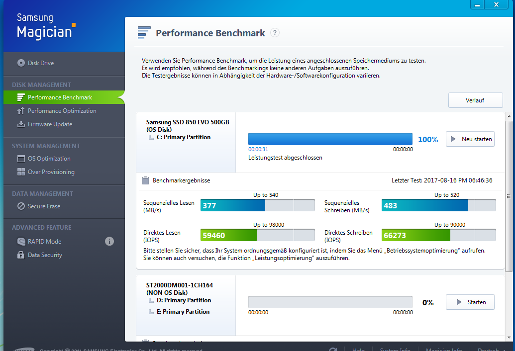Open the Verlauf history button
515x351 pixels.
[475, 100]
